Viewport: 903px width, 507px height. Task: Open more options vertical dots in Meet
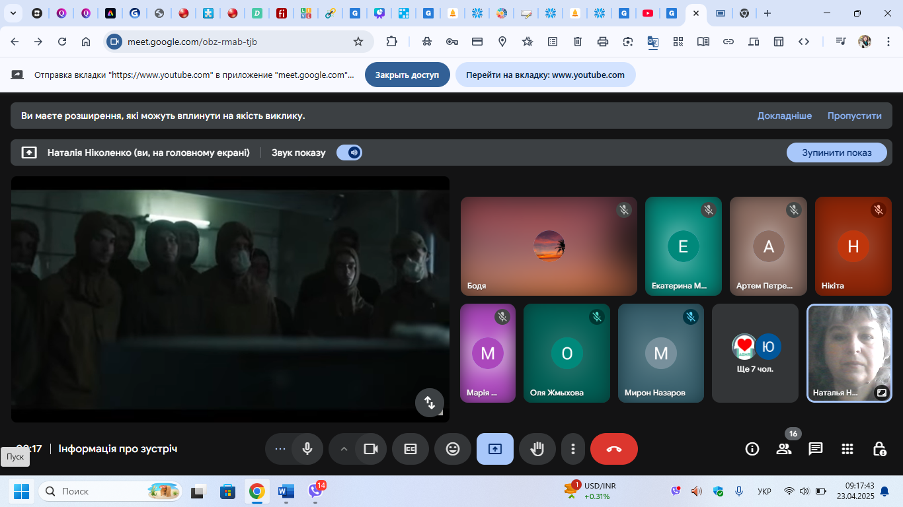[573, 449]
